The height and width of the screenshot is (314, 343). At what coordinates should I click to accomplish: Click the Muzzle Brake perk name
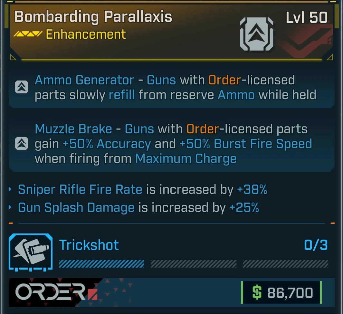pyautogui.click(x=73, y=129)
